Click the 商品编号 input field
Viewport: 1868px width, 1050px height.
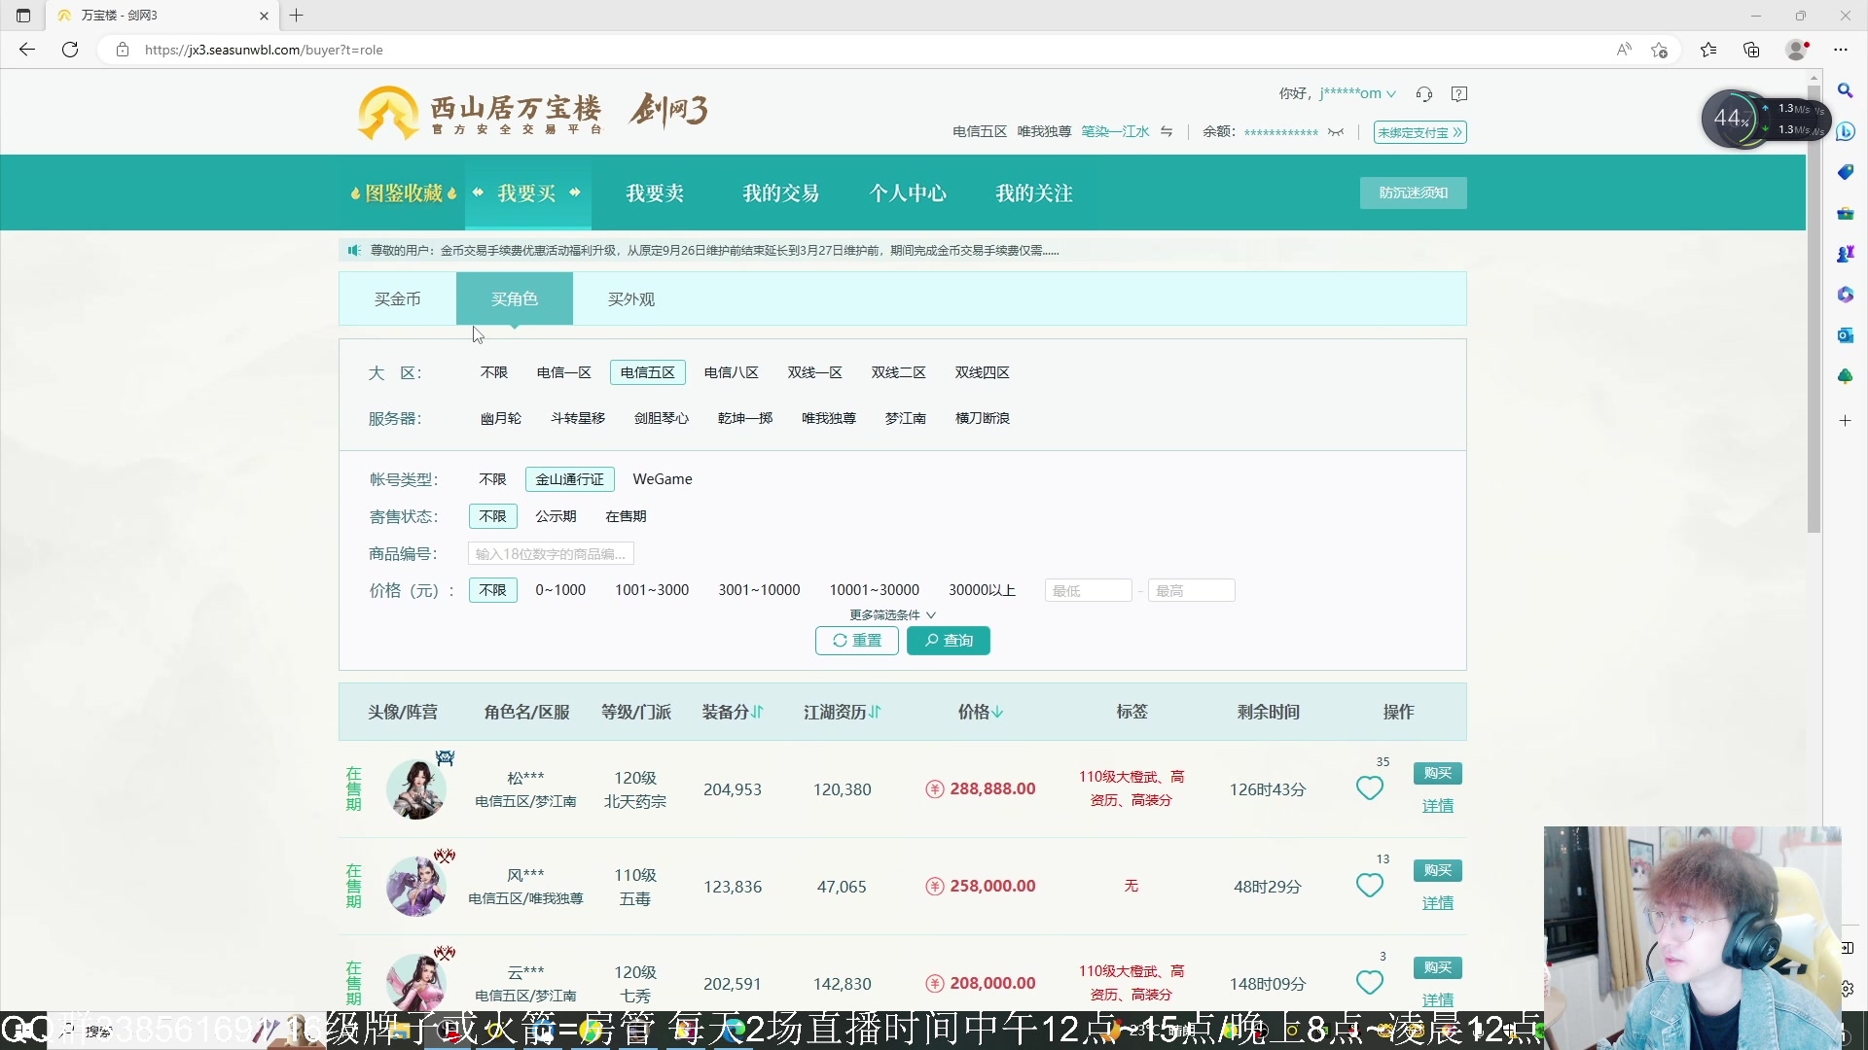point(551,554)
